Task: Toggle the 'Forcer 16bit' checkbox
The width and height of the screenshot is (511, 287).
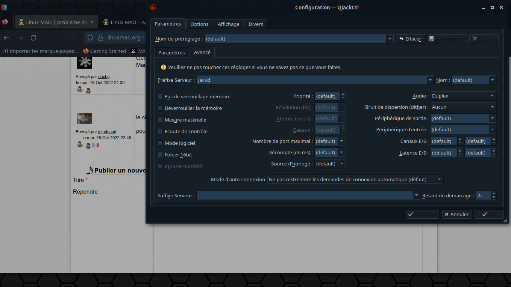Action: tap(160, 155)
